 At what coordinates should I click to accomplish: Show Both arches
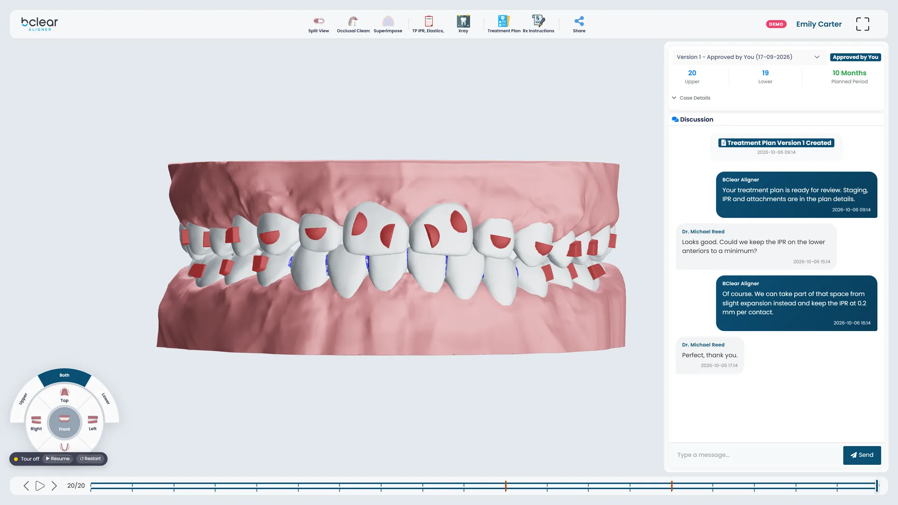pos(65,376)
